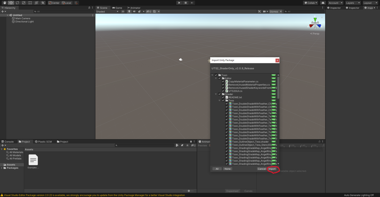Click the Play button
The image size is (380, 197).
coord(179,3)
